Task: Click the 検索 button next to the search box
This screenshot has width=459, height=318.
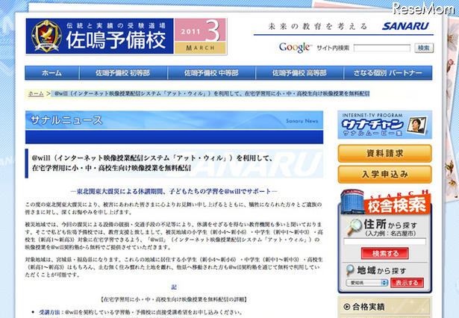Action: [x=424, y=48]
